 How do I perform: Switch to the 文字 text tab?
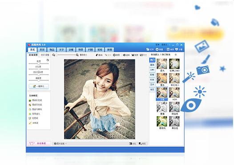point(61,50)
